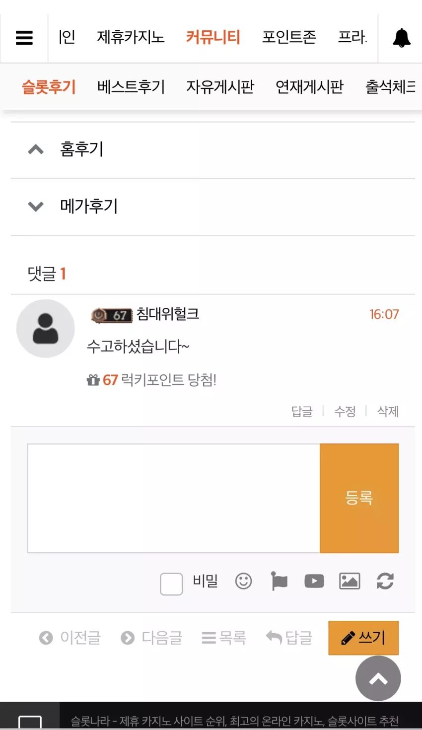Switch to the 베스트후기 tab
Image resolution: width=422 pixels, height=730 pixels.
[x=131, y=87]
